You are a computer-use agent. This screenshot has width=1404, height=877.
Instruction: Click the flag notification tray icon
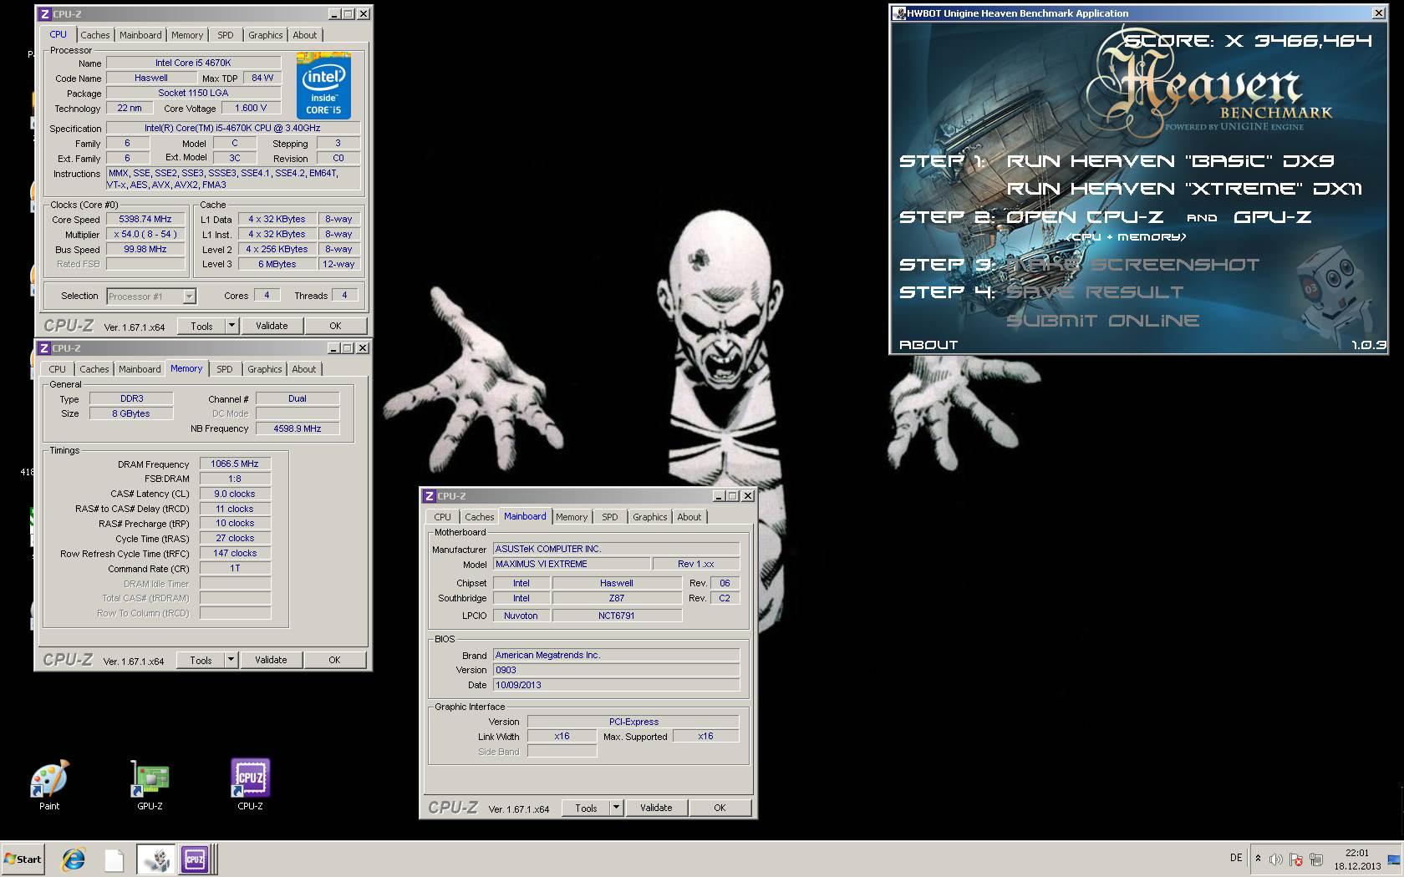(x=1296, y=859)
